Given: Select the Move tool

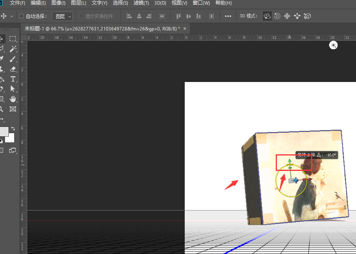Looking at the screenshot, I should [3, 38].
